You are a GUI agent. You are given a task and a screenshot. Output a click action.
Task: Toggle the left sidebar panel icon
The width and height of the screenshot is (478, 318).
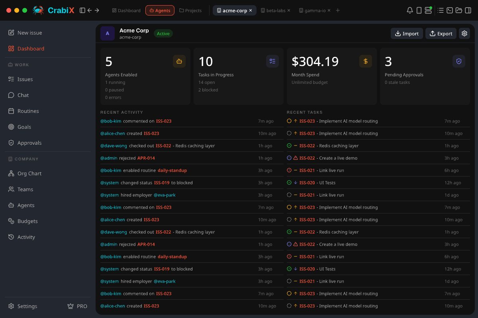[x=82, y=10]
